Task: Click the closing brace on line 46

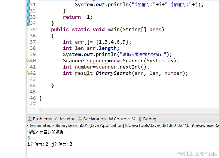Action: click(x=40, y=98)
